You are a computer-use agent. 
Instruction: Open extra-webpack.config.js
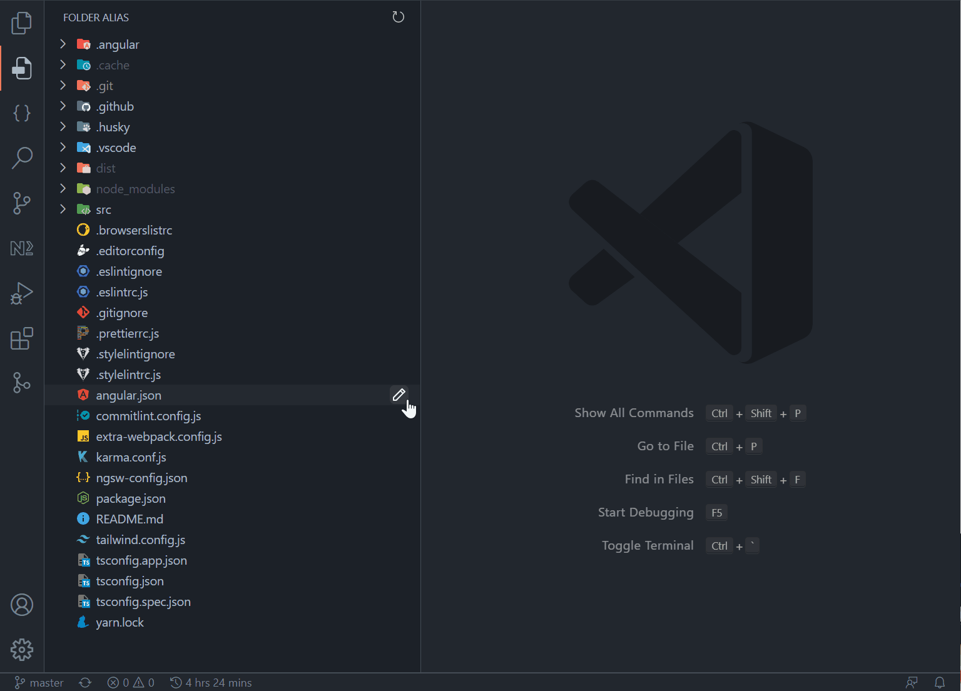tap(232, 436)
